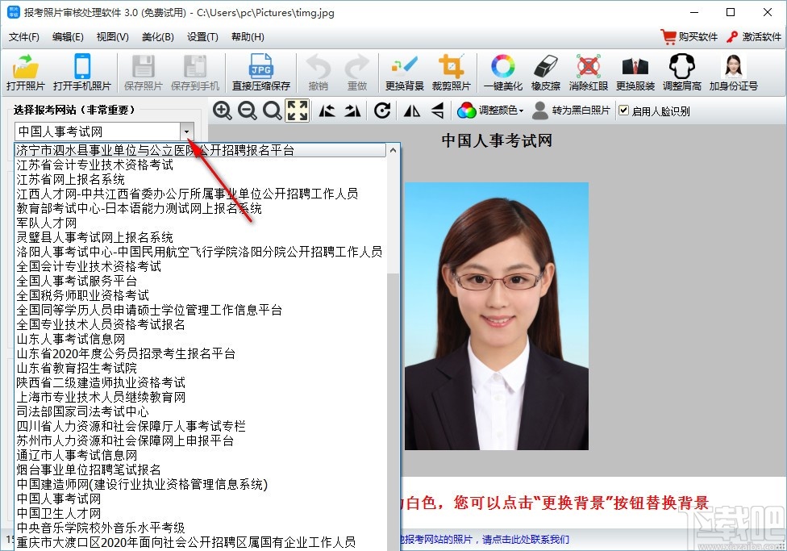Open the 更换服装 change clothing tool
Viewport: 787px width, 551px height.
tap(635, 73)
